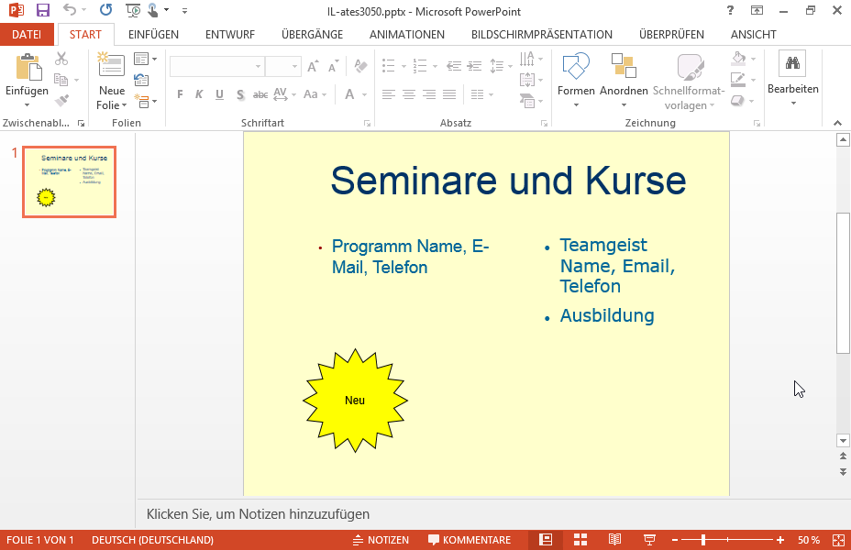
Task: Switch to ENTWURF tab
Action: [x=229, y=34]
